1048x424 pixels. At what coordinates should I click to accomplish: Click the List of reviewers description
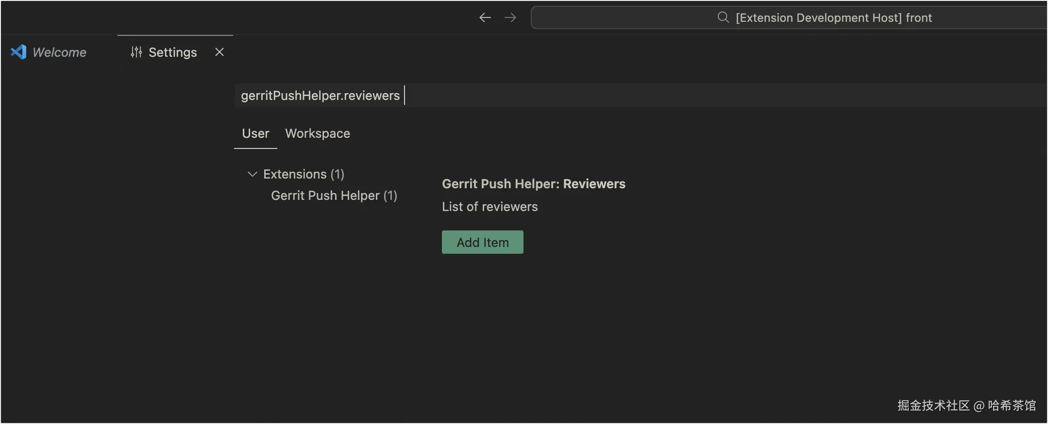pos(490,207)
